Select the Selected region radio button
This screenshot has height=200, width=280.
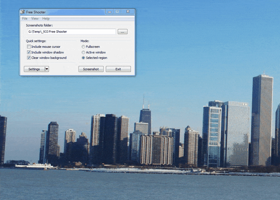pos(83,58)
